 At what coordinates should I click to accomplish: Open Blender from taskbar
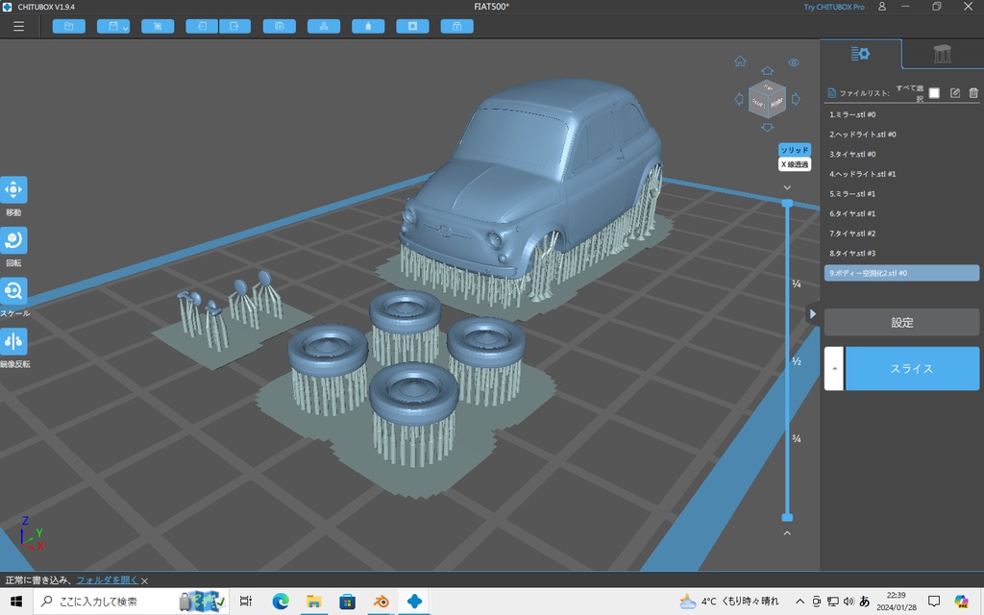tap(381, 602)
